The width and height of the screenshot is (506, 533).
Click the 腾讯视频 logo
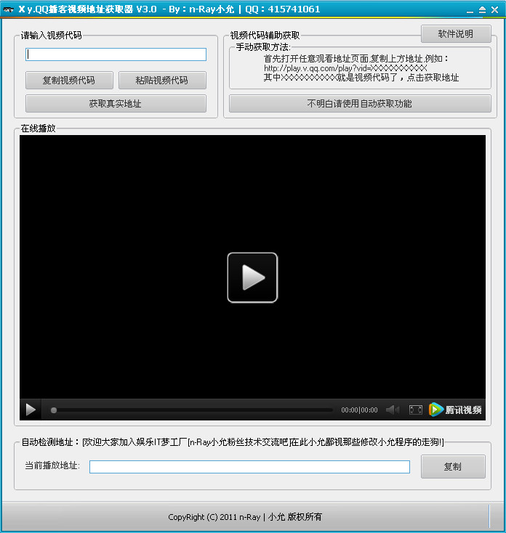455,410
